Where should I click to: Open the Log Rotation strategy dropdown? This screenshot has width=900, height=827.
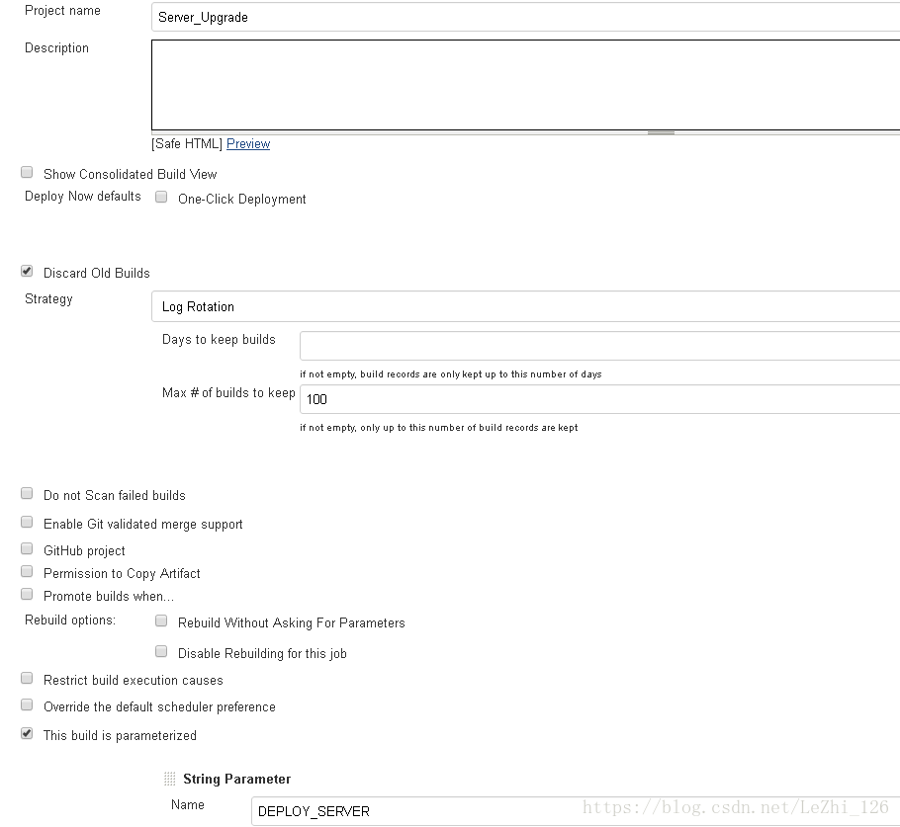525,307
